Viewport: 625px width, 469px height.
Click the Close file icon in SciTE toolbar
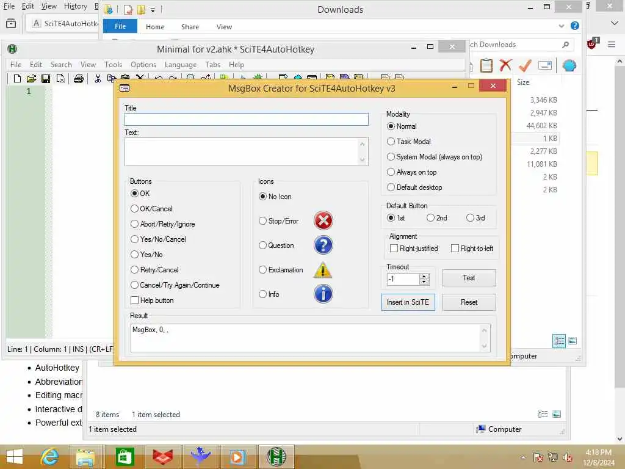60,79
